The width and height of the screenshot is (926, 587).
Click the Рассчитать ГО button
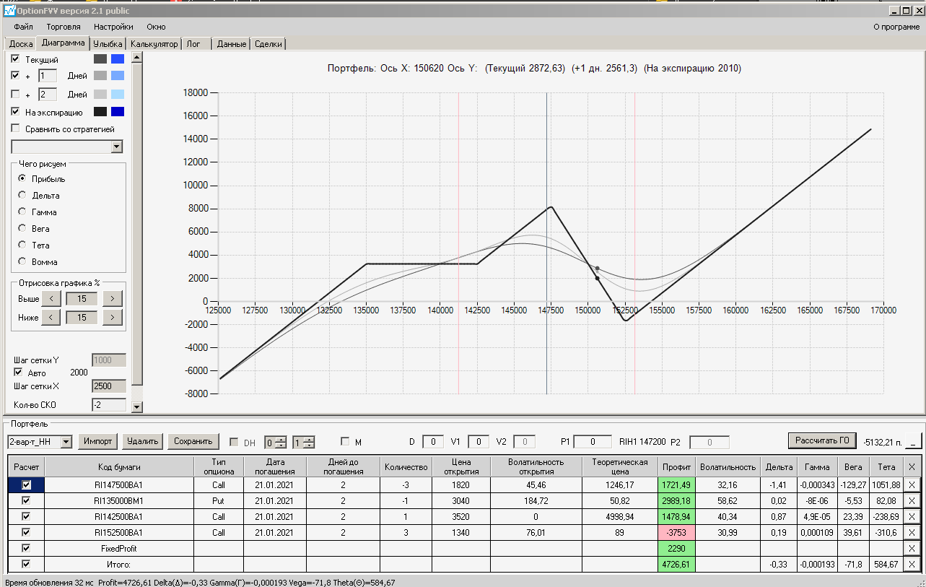(x=821, y=440)
